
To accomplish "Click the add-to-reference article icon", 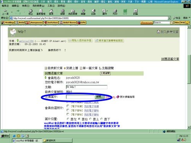I will 158,32.
